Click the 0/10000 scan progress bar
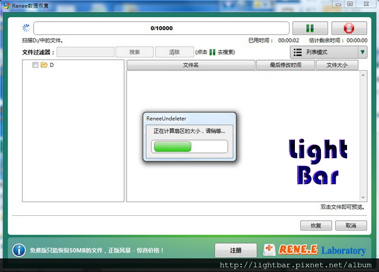379x272 pixels. point(162,28)
